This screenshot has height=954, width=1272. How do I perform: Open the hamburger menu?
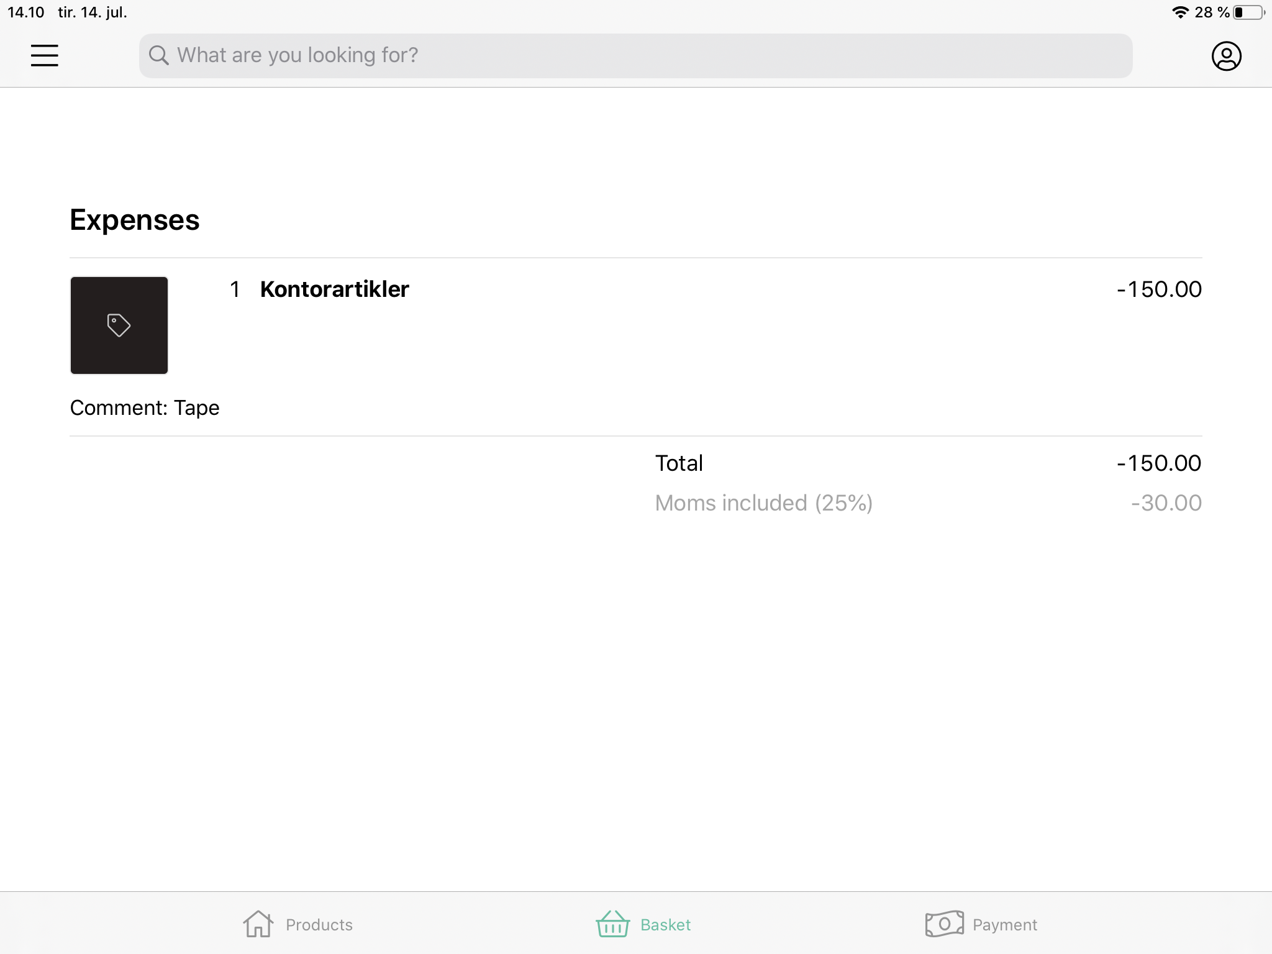click(x=45, y=56)
